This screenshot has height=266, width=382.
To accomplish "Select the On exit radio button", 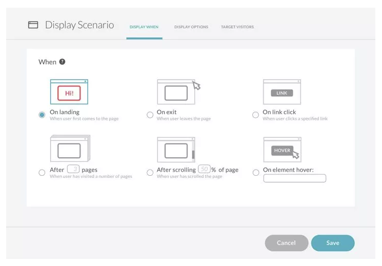I will click(150, 115).
